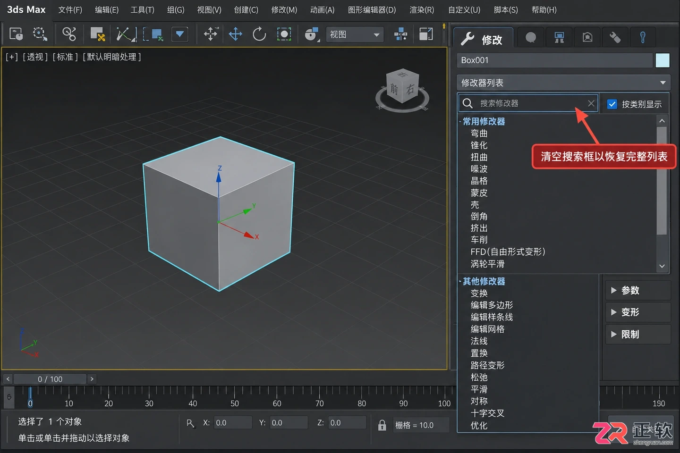Choose the FFD(自由形式变形) modifier
The width and height of the screenshot is (680, 453).
pyautogui.click(x=508, y=252)
